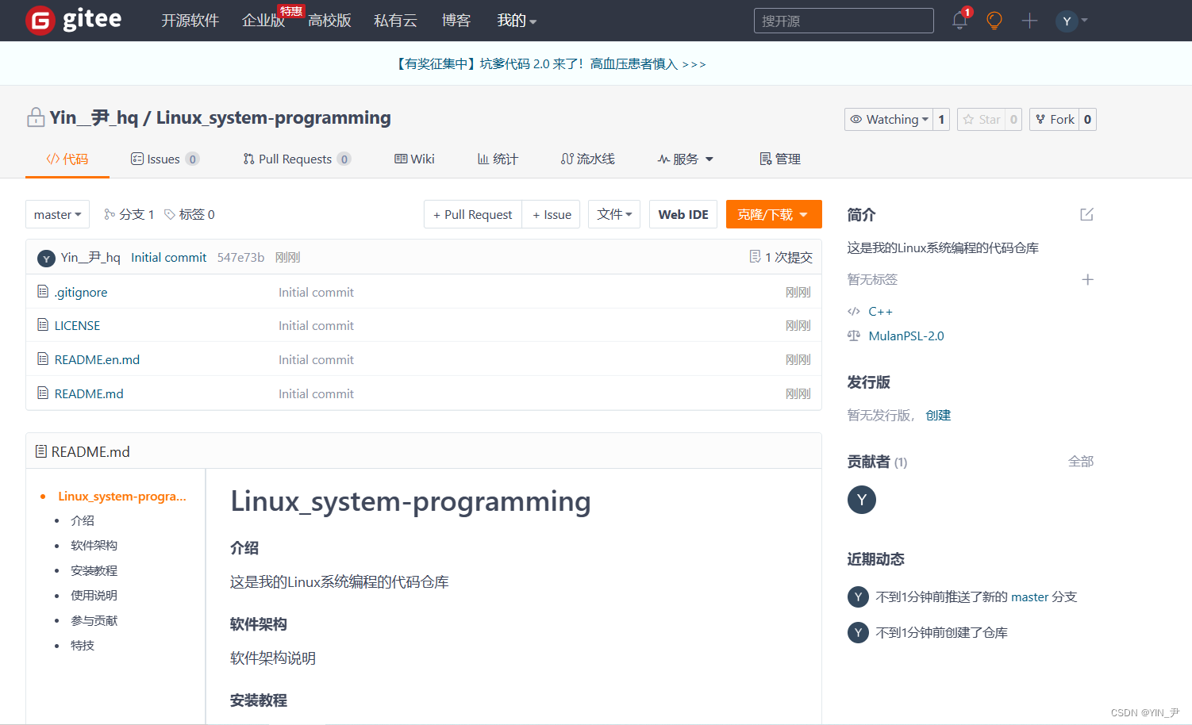1192x725 pixels.
Task: Click the license scales icon next to MulanPSL-2.0
Action: click(854, 336)
